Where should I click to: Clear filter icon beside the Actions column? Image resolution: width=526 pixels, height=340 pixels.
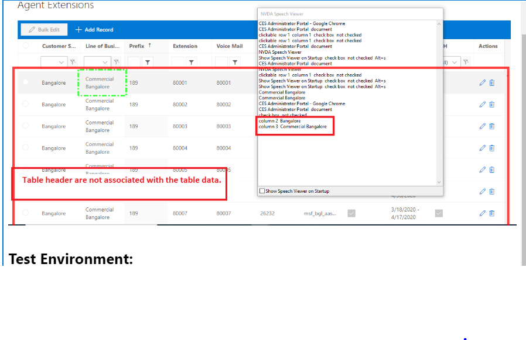point(466,62)
